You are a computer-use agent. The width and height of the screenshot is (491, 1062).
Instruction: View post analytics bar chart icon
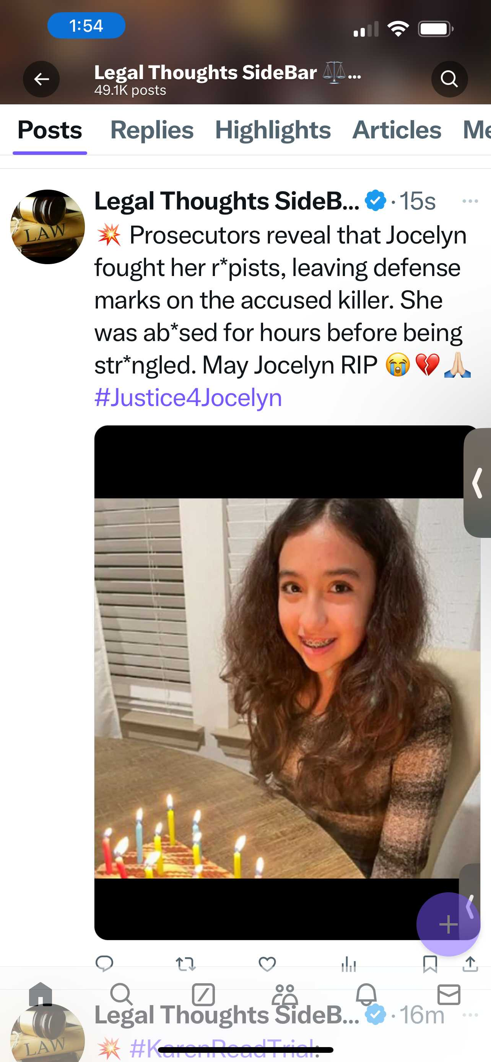(x=349, y=964)
